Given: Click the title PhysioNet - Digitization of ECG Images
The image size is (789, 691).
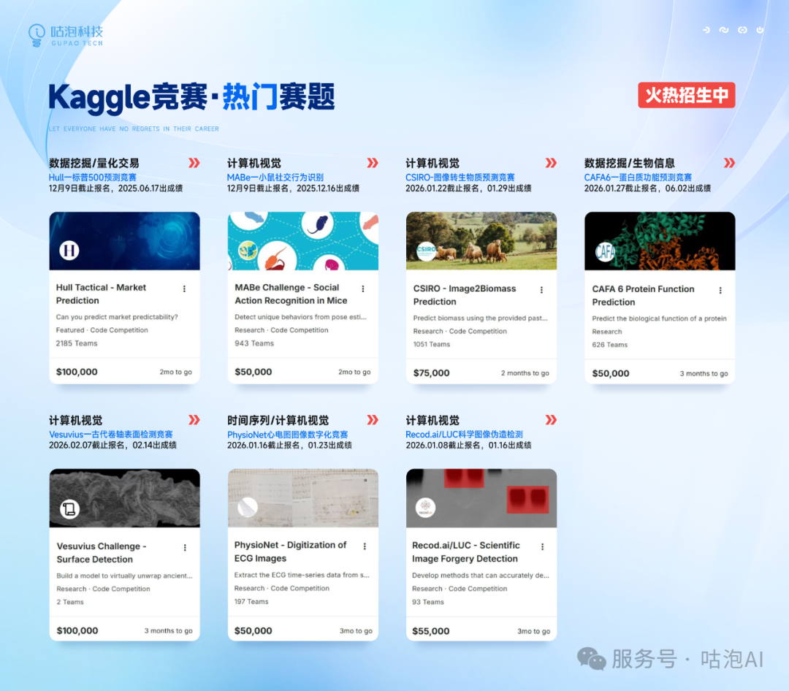Looking at the screenshot, I should pyautogui.click(x=290, y=551).
